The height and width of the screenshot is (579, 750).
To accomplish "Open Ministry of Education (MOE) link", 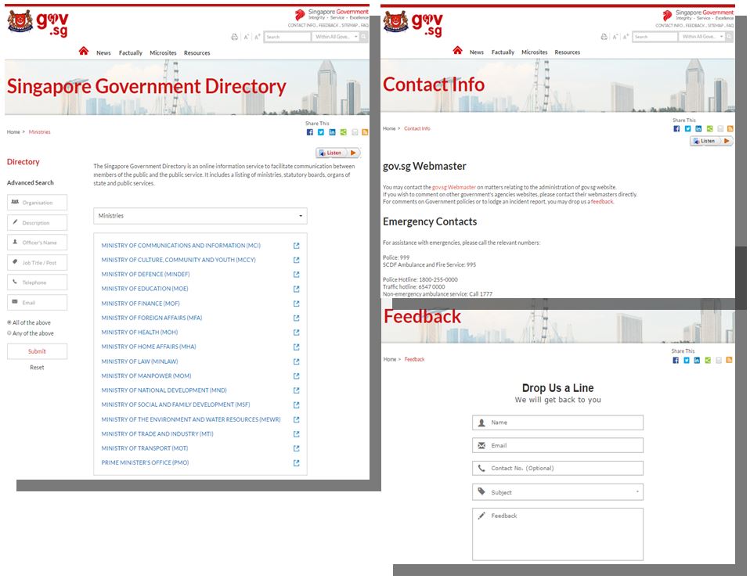I will click(145, 289).
